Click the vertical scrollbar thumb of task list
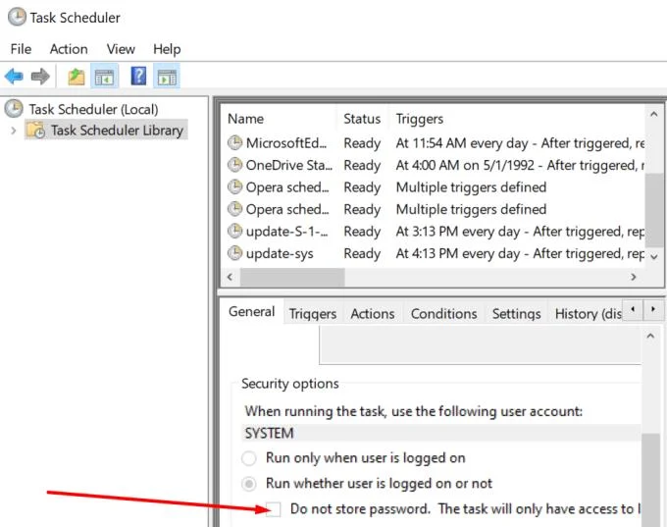The image size is (667, 527). 654,209
